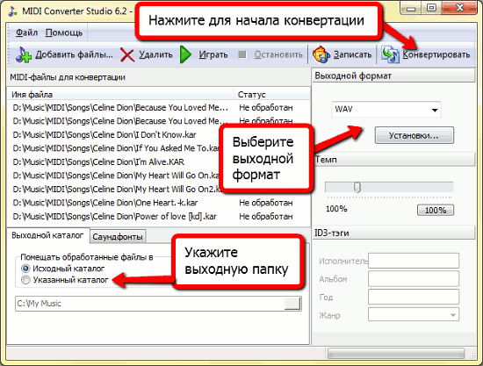This screenshot has height=366, width=483.
Task: Click the Год input field
Action: (414, 297)
